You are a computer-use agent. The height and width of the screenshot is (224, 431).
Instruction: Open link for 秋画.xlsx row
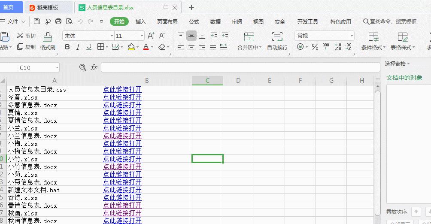[122, 213]
